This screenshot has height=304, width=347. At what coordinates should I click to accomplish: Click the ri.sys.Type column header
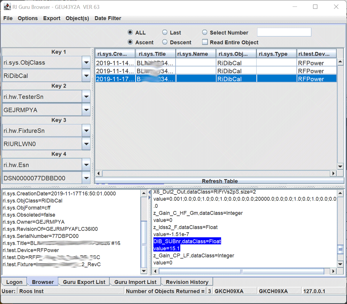coord(276,54)
